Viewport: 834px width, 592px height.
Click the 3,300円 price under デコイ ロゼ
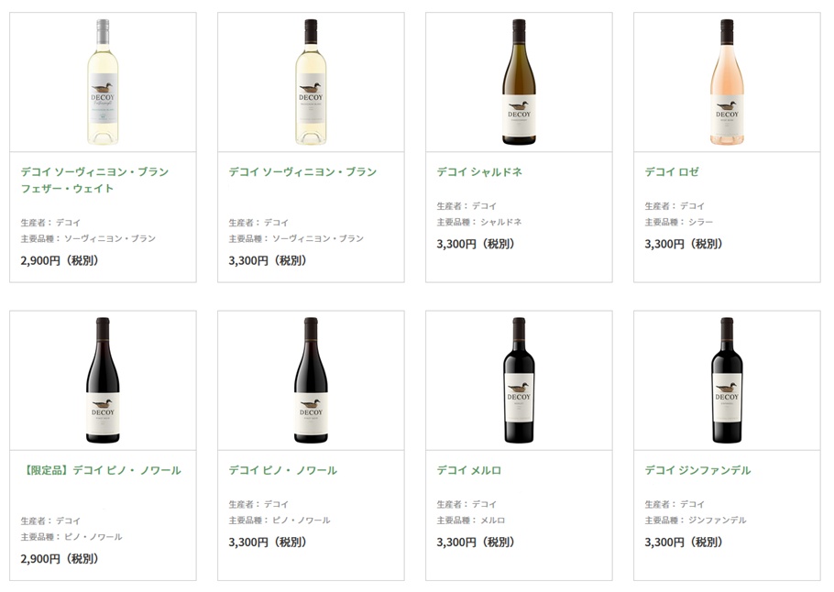point(684,244)
